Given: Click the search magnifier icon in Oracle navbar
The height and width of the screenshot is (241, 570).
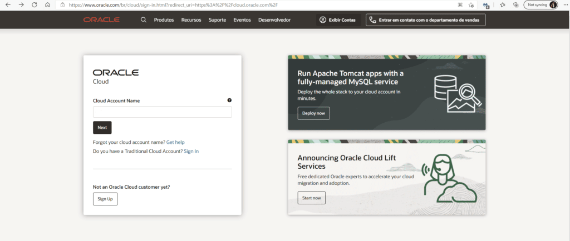Looking at the screenshot, I should click(144, 20).
